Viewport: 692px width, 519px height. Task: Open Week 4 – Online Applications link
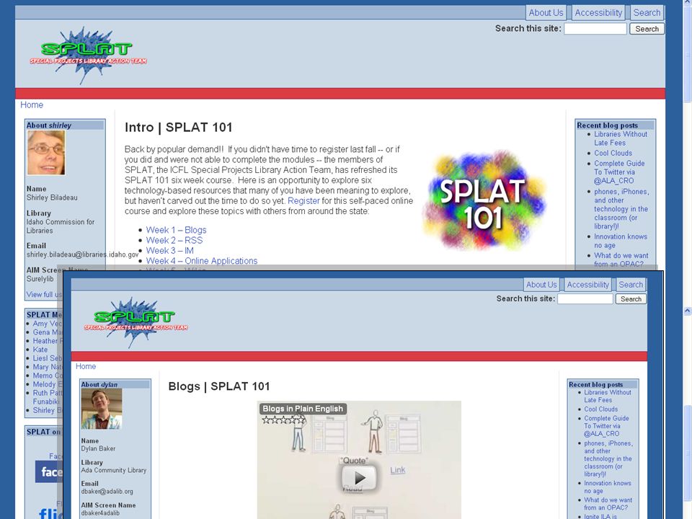tap(202, 261)
